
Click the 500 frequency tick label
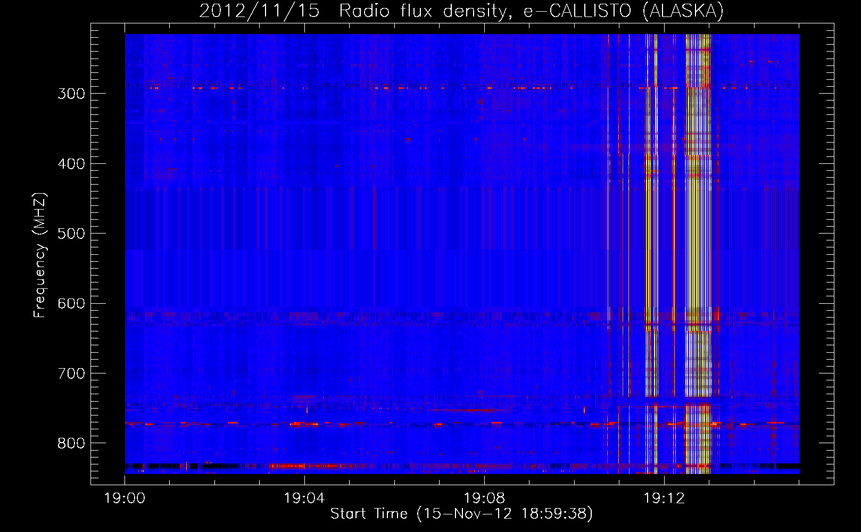(71, 234)
